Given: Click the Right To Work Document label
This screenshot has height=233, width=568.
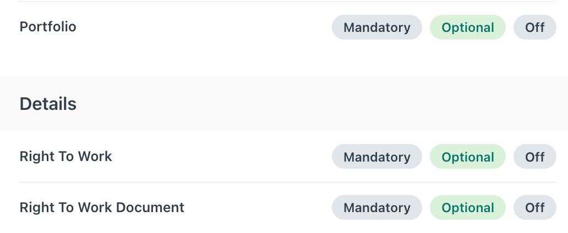Looking at the screenshot, I should (102, 207).
